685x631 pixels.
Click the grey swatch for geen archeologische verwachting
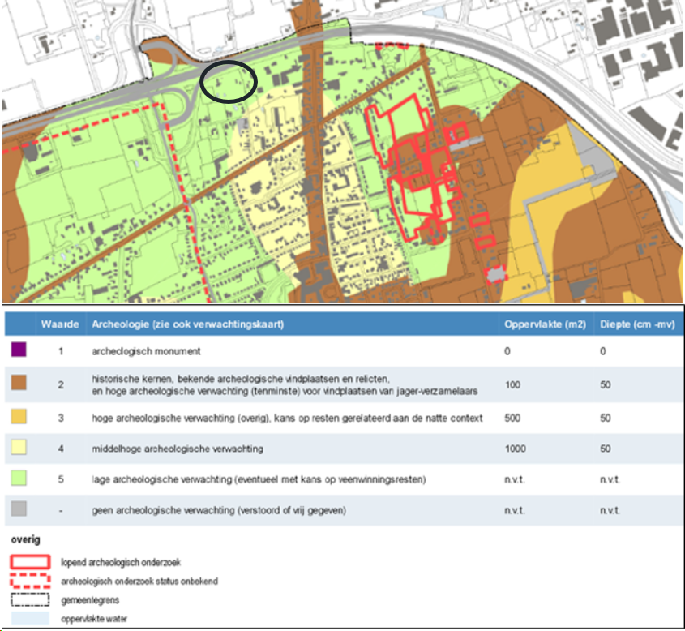tap(19, 509)
